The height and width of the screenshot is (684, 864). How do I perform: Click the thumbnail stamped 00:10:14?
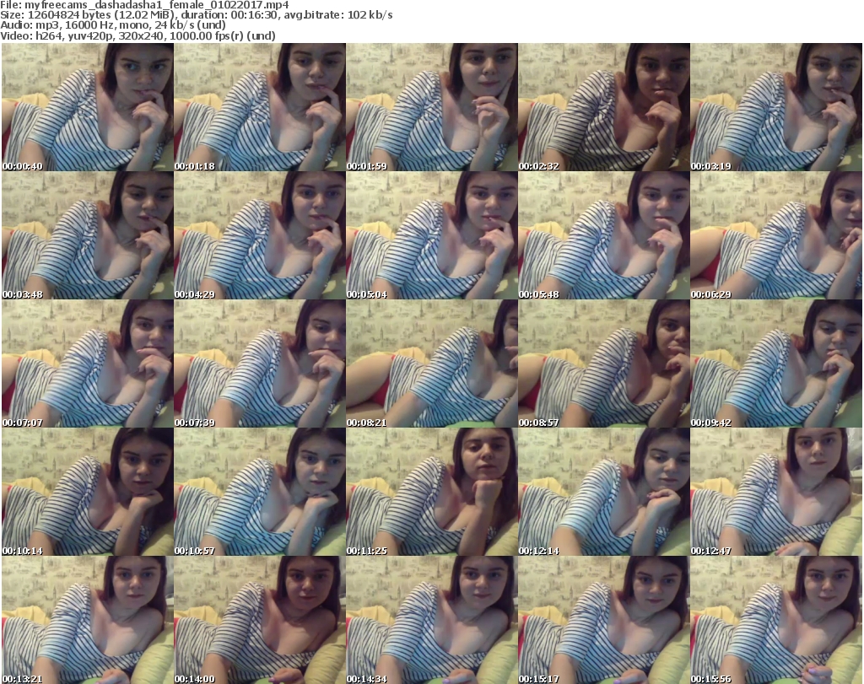pos(88,492)
